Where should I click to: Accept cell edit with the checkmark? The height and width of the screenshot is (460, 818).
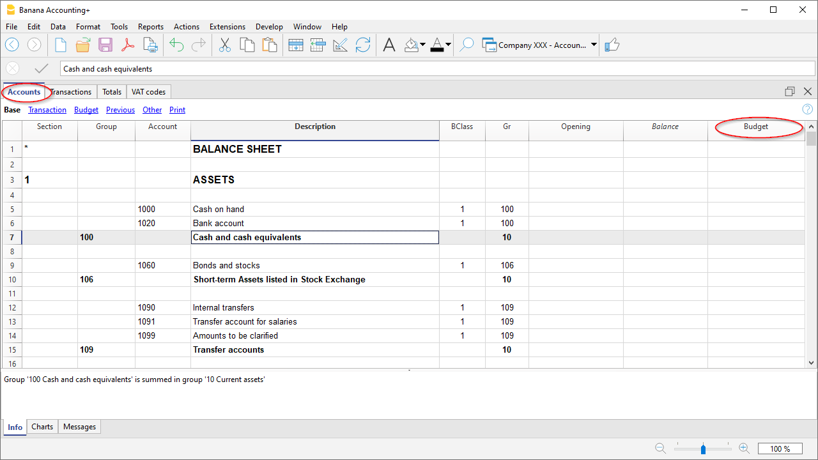[x=42, y=68]
